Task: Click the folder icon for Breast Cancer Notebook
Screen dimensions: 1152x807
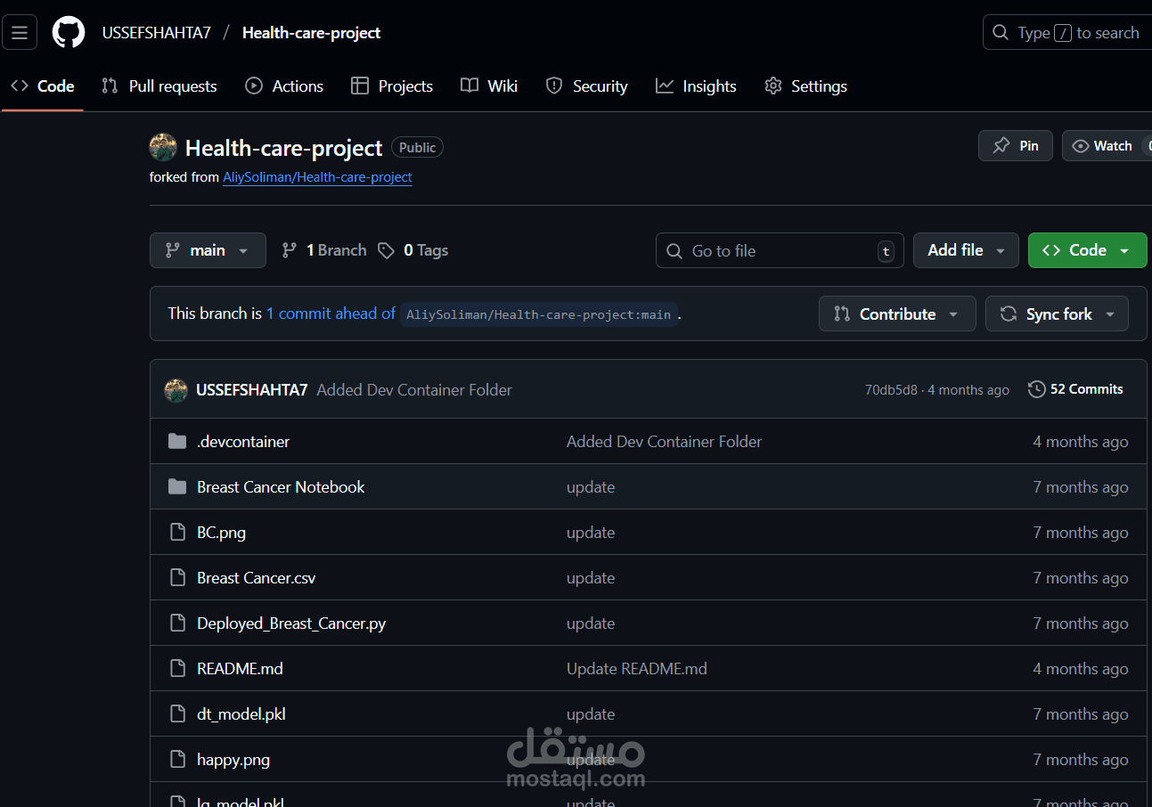Action: pos(178,487)
